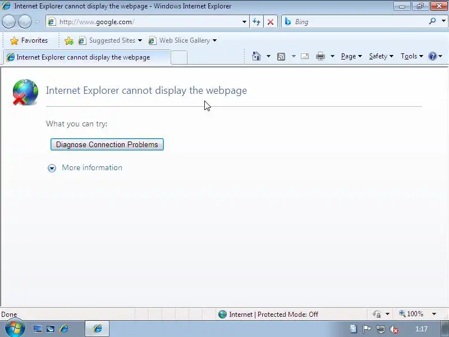
Task: Click the muted volume speaker tray icon
Action: (394, 330)
